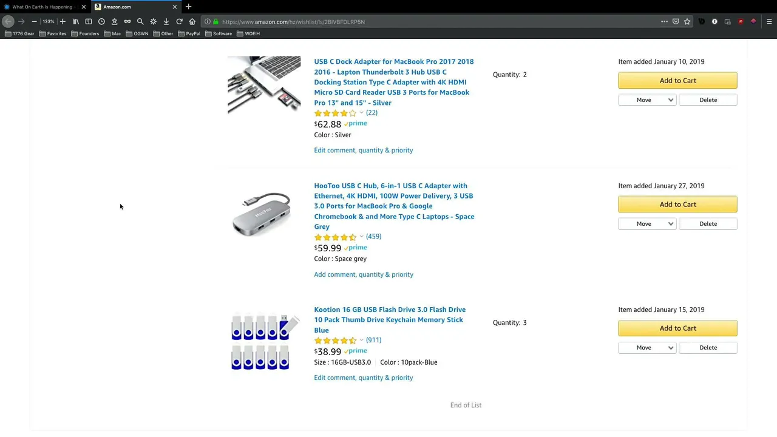The height and width of the screenshot is (437, 777).
Task: Zoom in with the plus toolbar button
Action: (x=63, y=21)
